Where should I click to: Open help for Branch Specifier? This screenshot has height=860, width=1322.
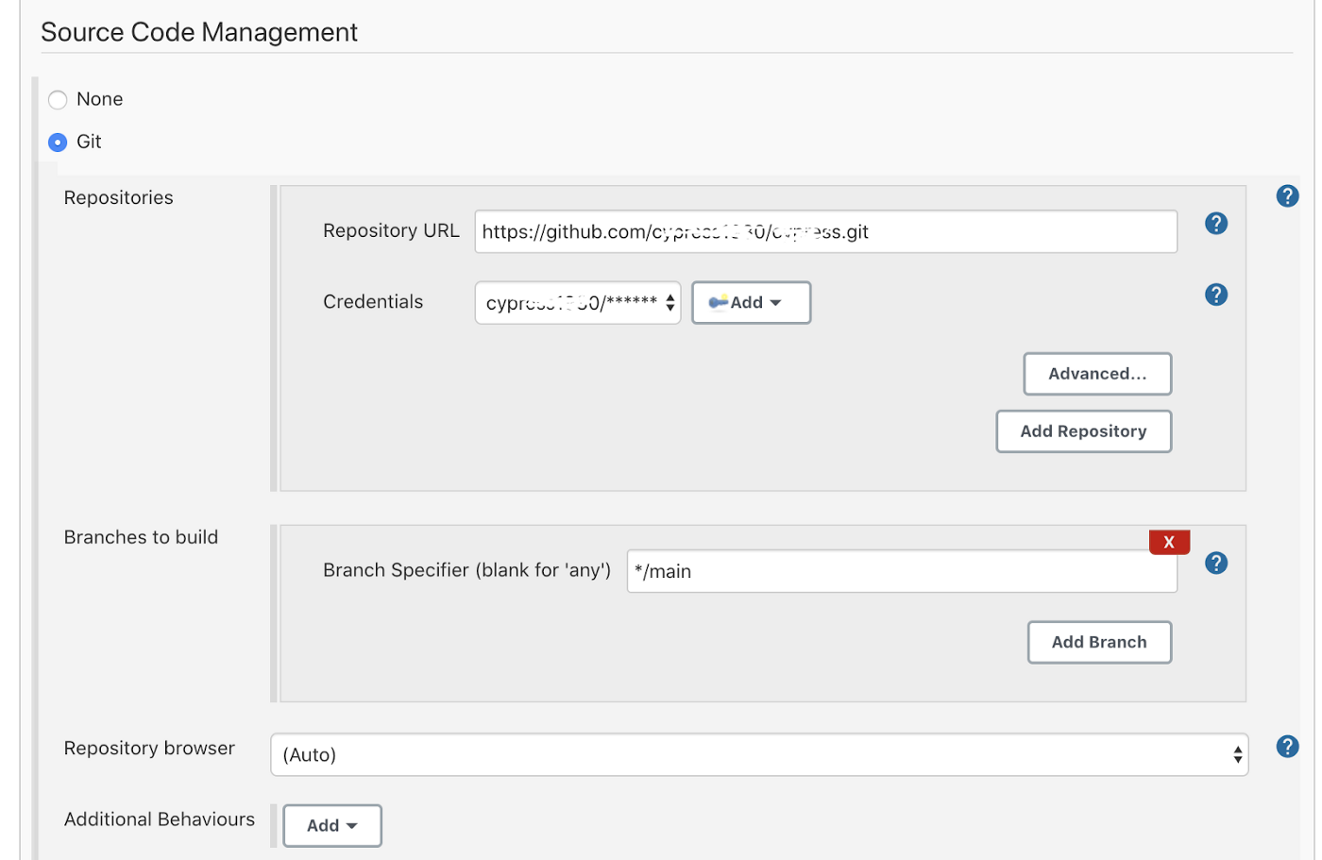click(x=1216, y=564)
